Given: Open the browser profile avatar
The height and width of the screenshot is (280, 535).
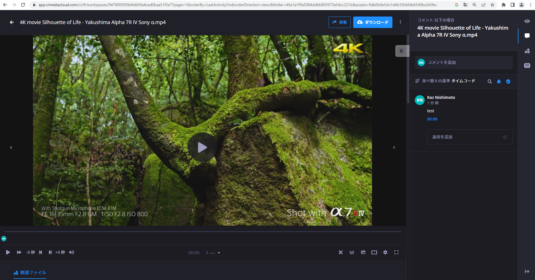Looking at the screenshot, I should [x=522, y=5].
